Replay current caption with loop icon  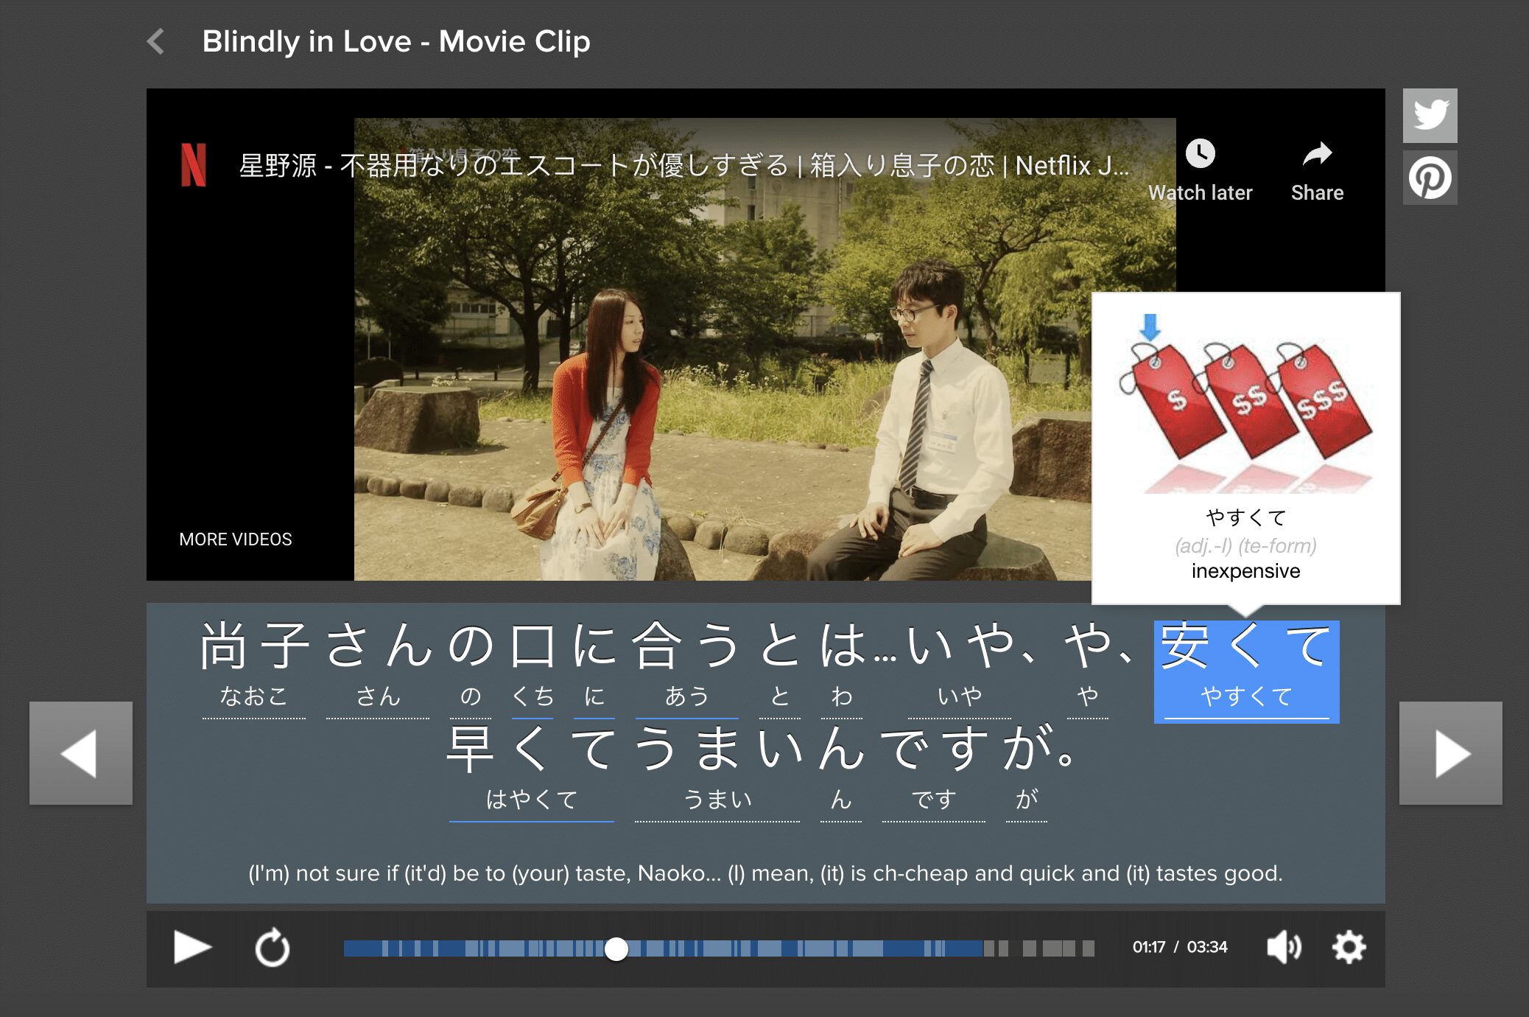[x=272, y=947]
